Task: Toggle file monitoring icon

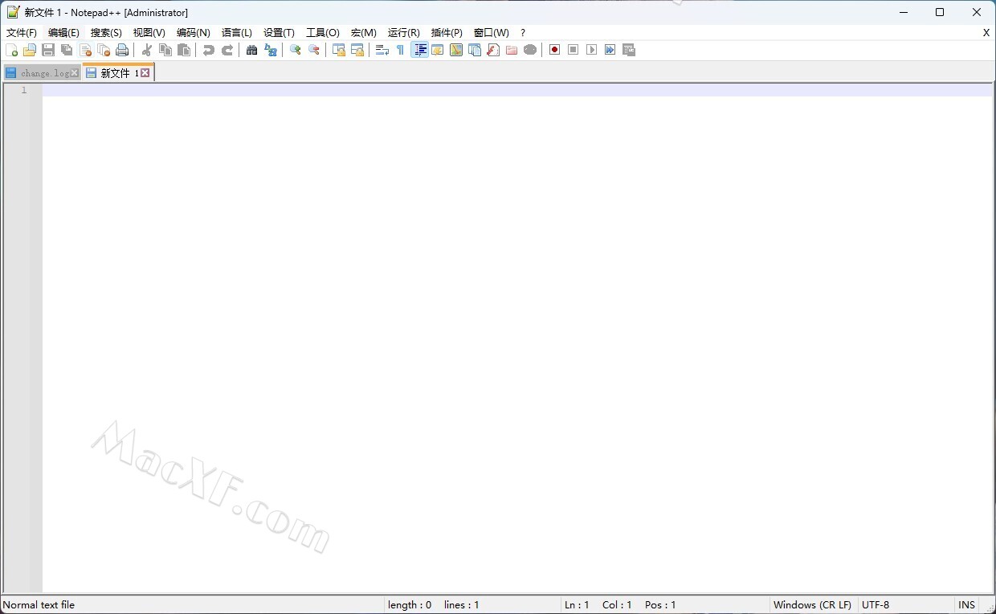Action: (x=530, y=50)
